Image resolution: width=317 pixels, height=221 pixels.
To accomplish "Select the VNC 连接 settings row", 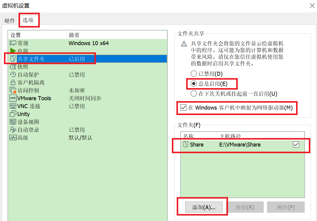I will coord(87,106).
